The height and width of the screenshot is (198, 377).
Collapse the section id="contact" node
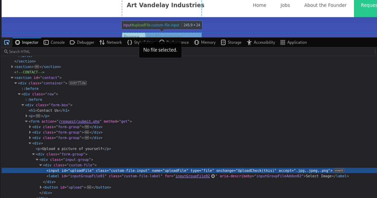(12, 78)
